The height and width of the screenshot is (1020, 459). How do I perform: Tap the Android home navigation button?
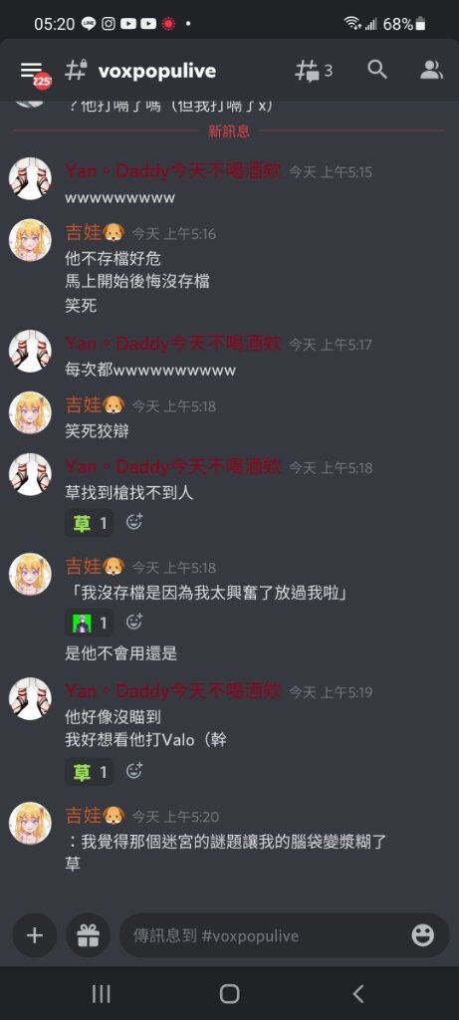[x=229, y=993]
